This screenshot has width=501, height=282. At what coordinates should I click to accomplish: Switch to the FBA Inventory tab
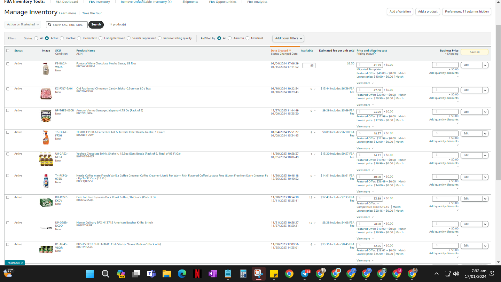tap(100, 2)
